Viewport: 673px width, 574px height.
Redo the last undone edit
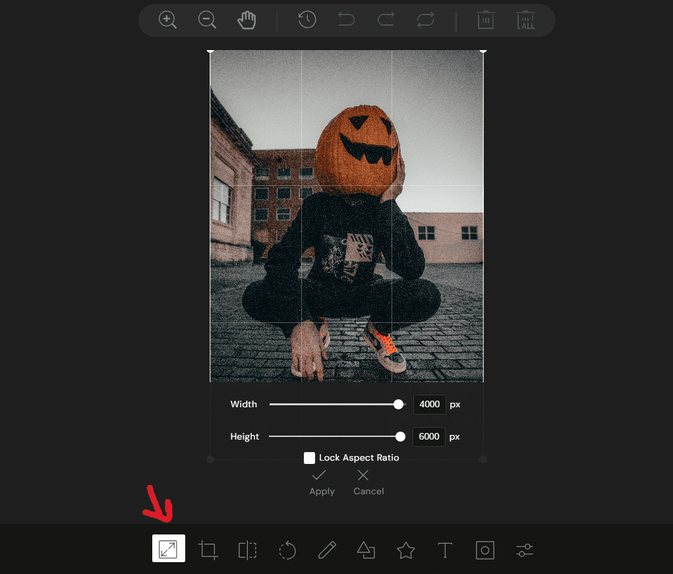(386, 20)
